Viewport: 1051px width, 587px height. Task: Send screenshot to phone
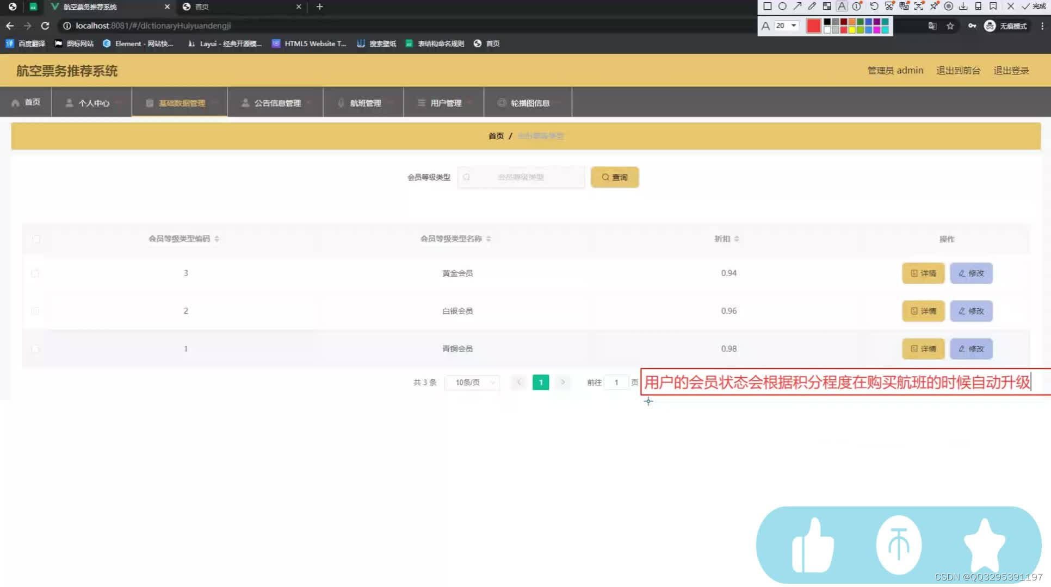coord(978,7)
